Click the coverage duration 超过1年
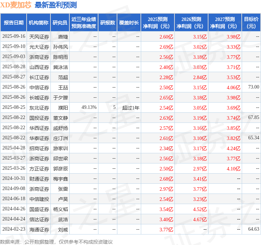 [x=131, y=108]
